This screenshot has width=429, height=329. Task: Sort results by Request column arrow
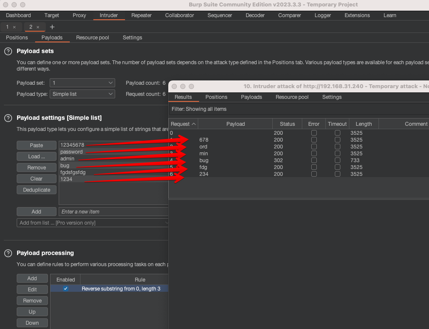[x=194, y=124]
